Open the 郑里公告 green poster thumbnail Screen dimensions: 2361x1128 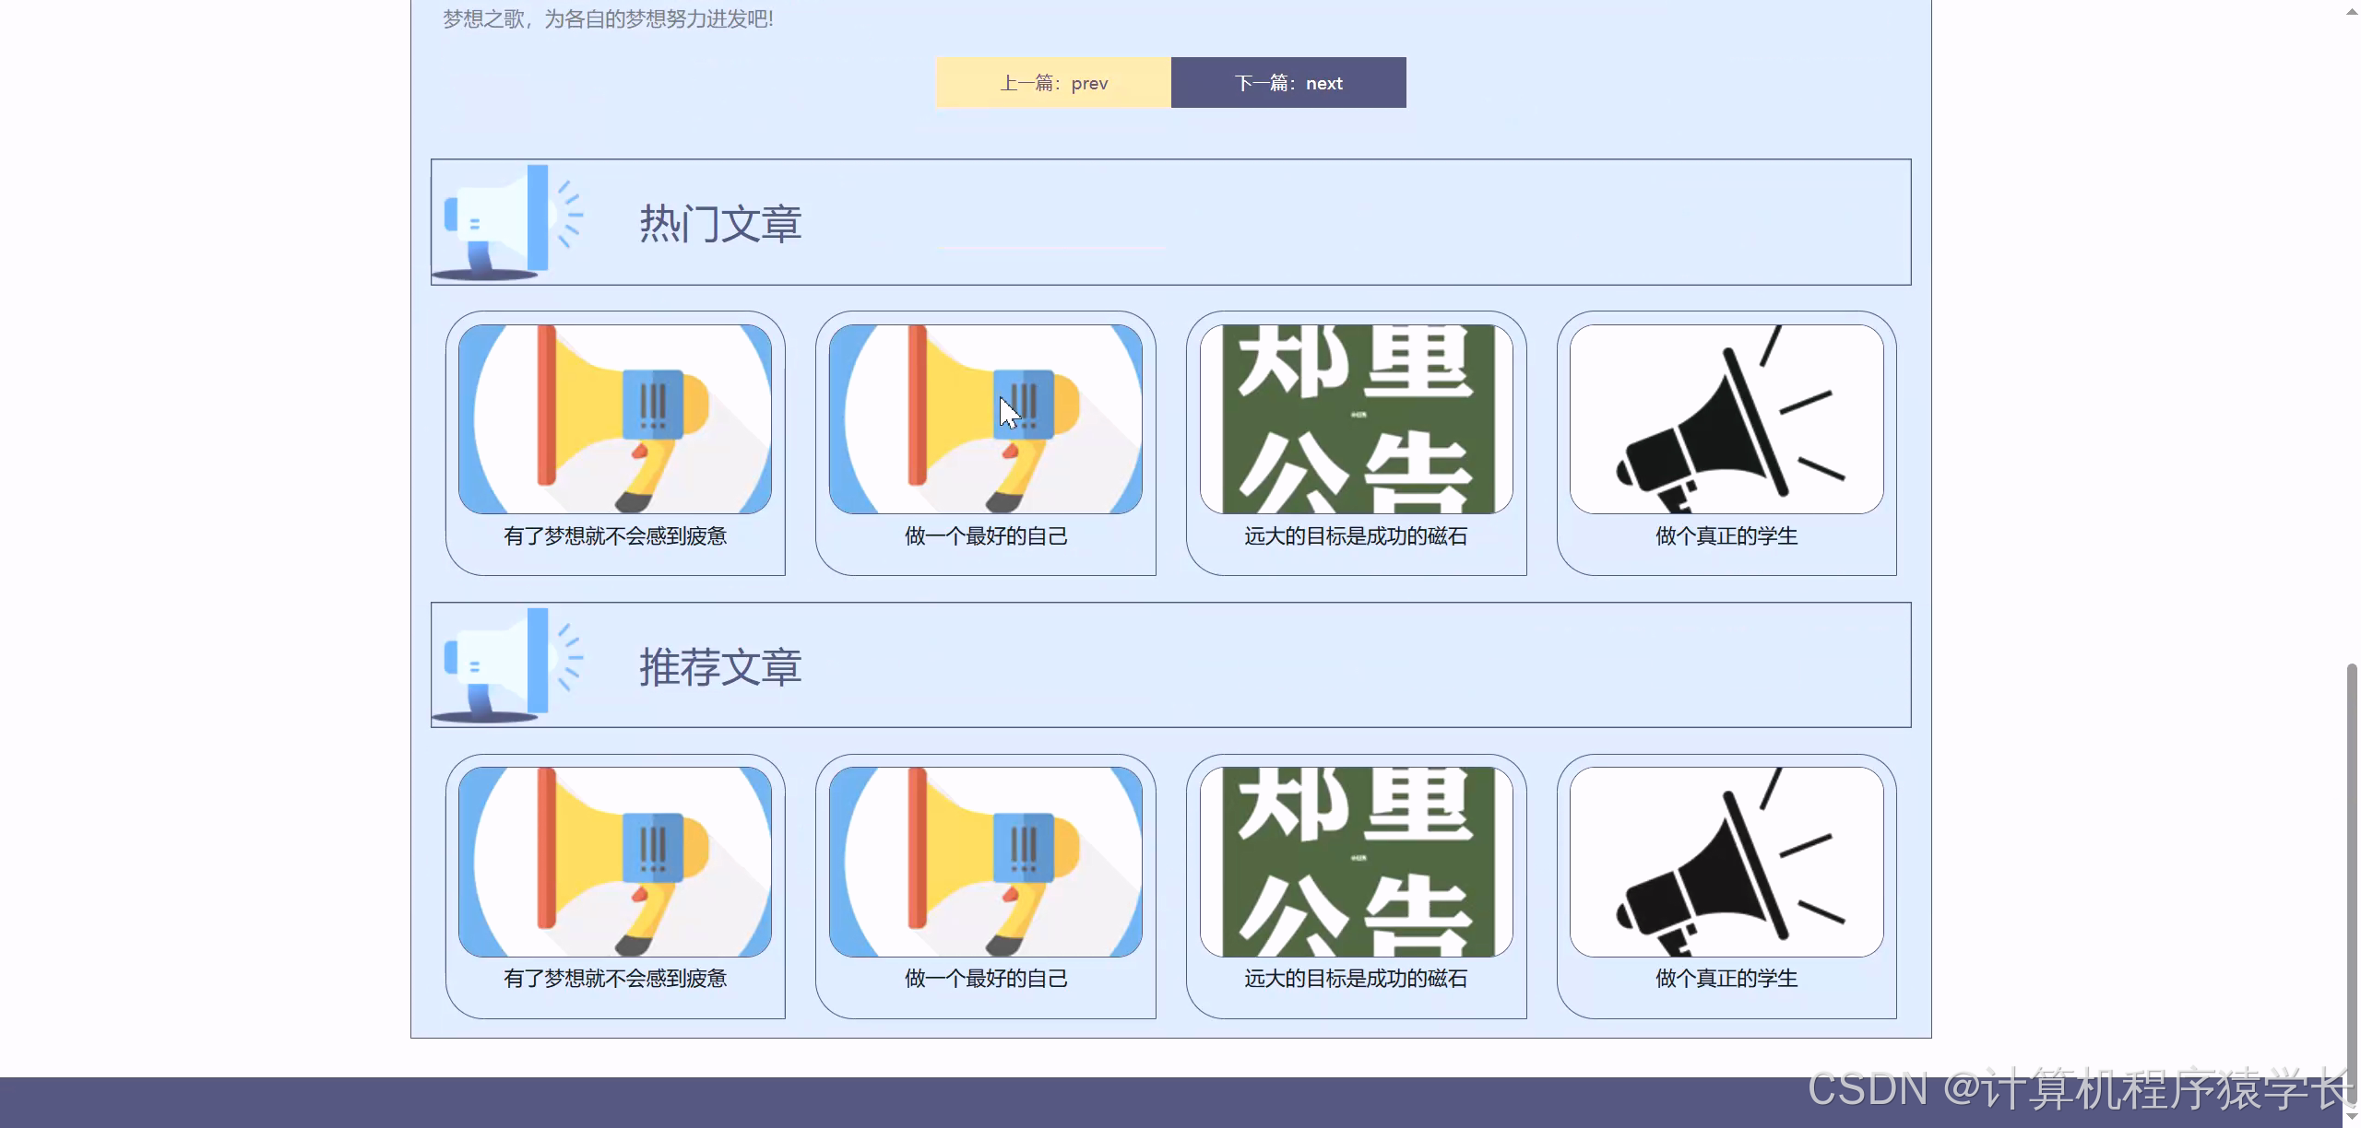pos(1357,417)
